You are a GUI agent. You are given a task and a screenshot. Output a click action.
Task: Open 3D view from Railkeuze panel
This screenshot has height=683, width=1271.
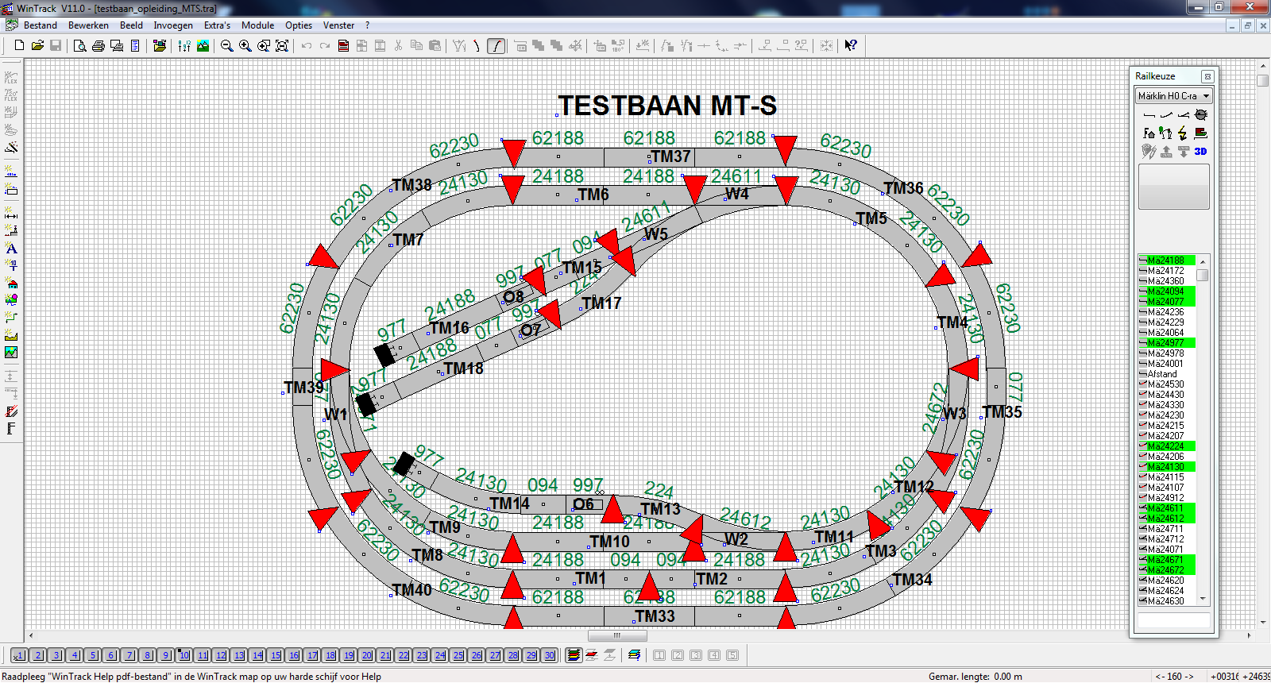(x=1201, y=152)
